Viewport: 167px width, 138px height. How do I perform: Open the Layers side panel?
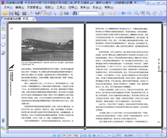pyautogui.click(x=3, y=45)
